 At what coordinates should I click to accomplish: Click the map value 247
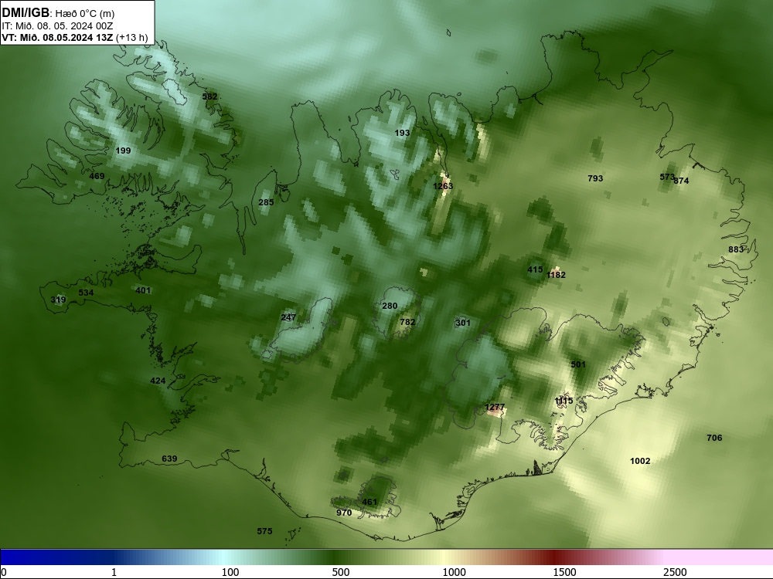(288, 317)
